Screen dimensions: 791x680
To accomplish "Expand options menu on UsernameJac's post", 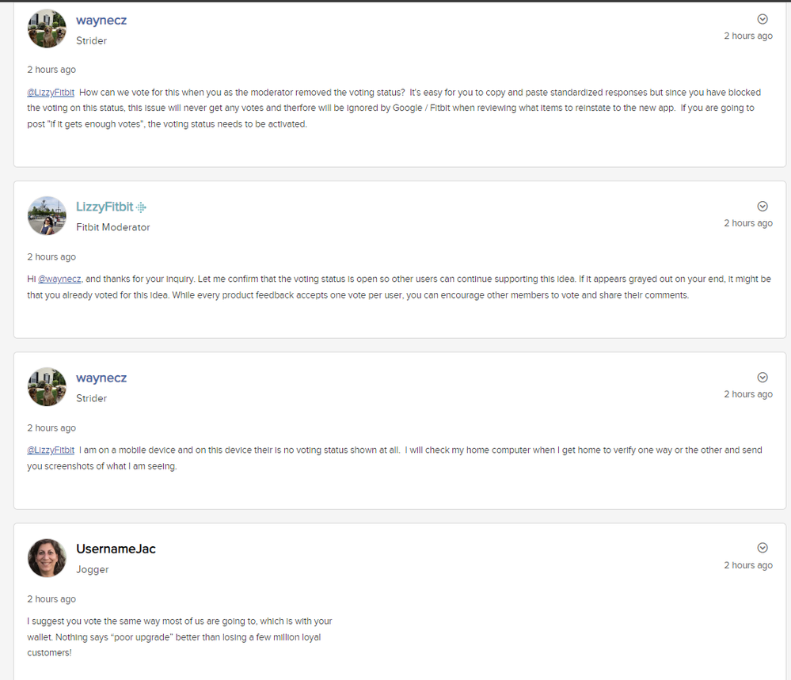I will 762,548.
